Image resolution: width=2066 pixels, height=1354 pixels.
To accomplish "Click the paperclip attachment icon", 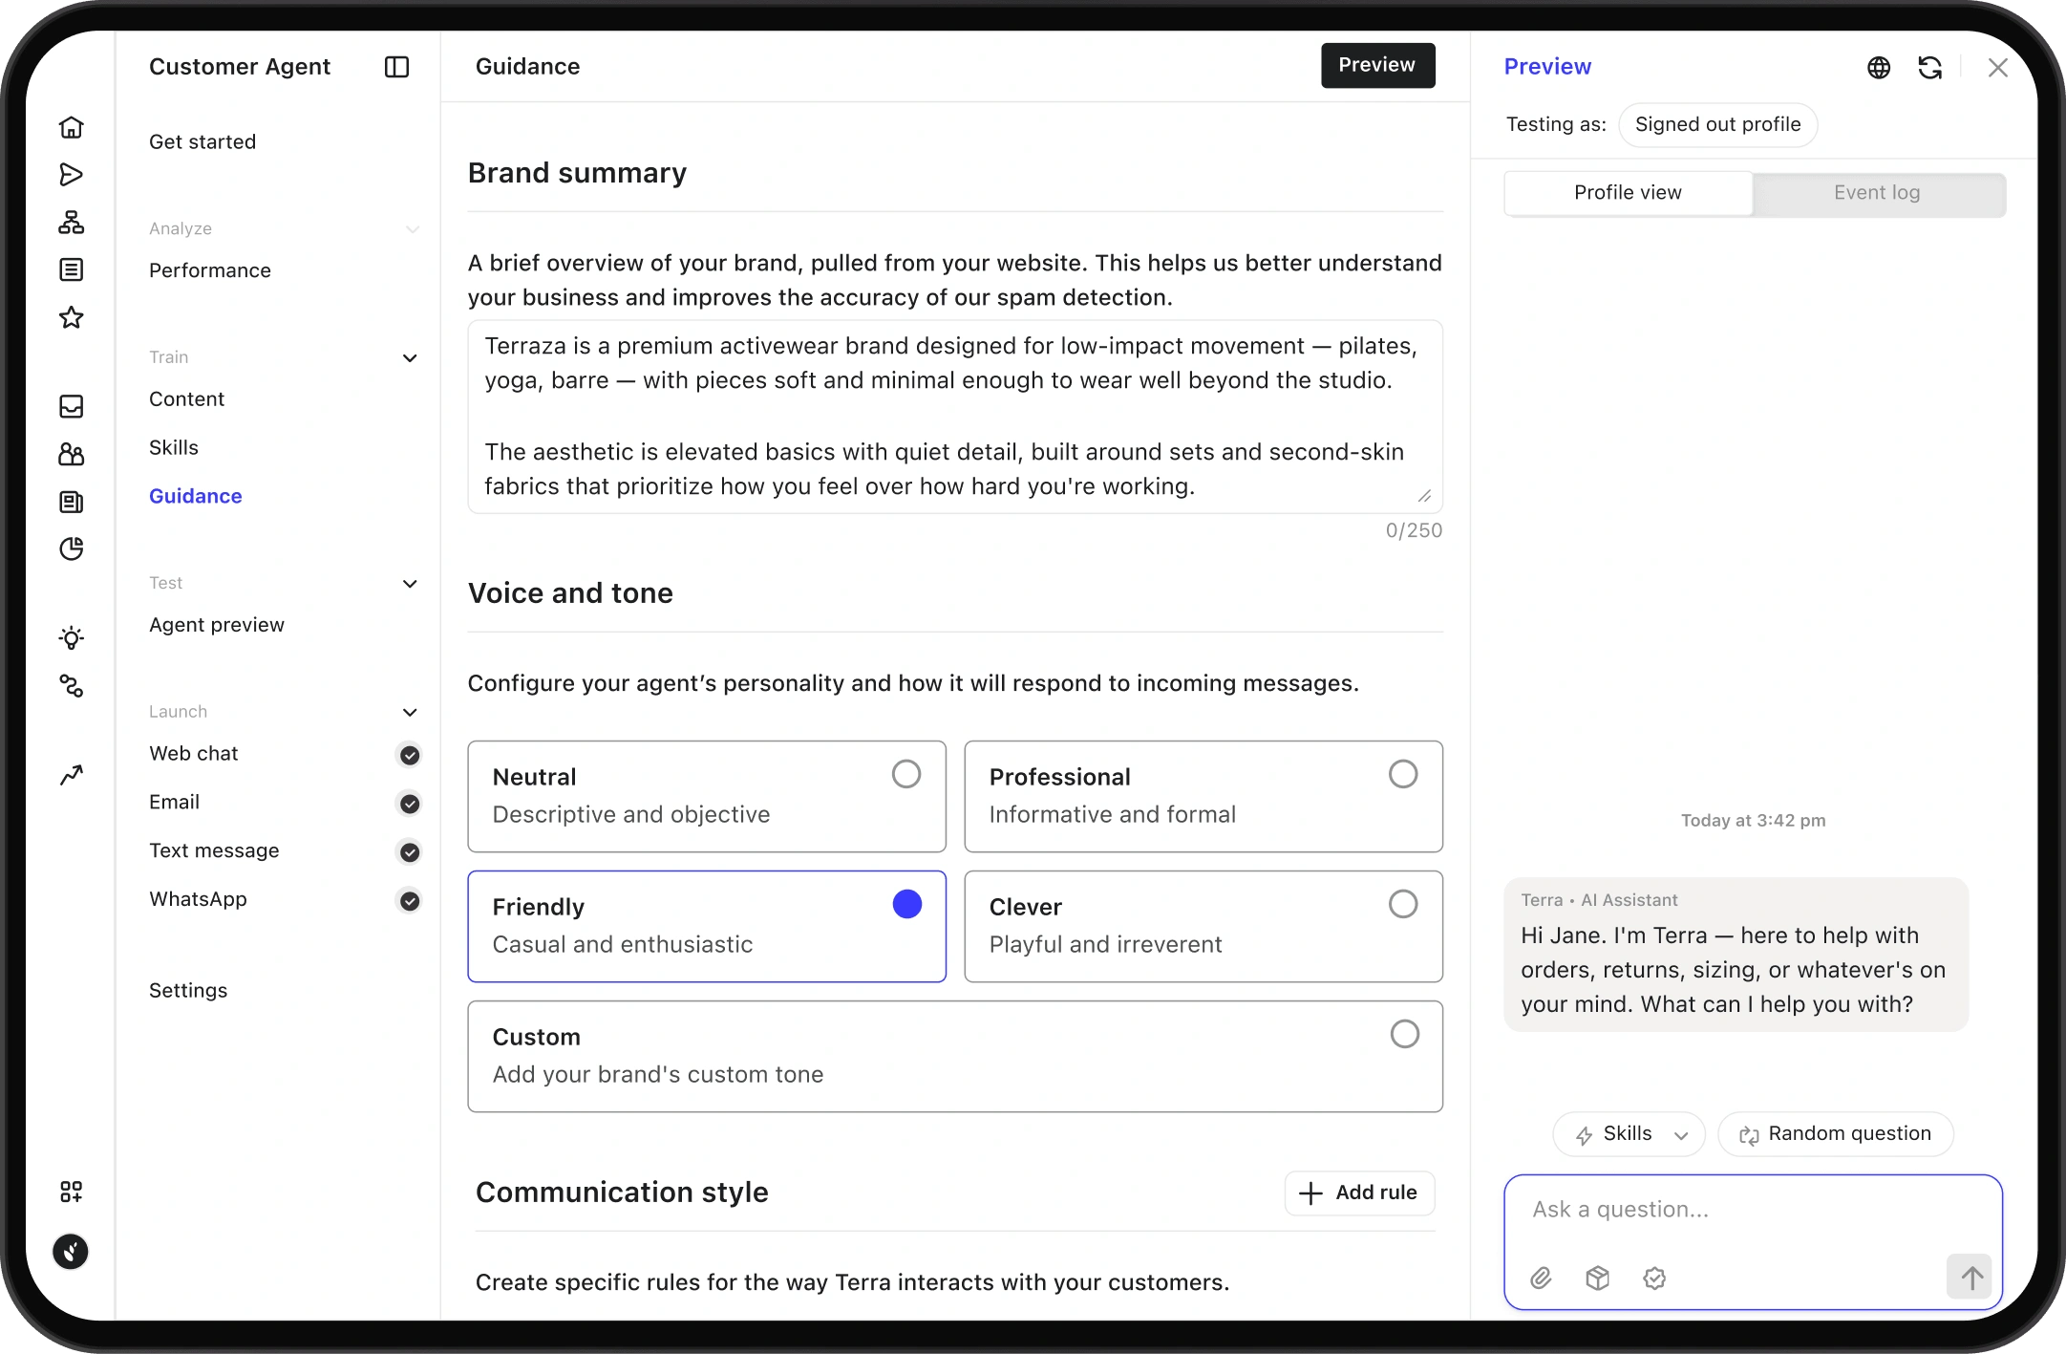I will click(1541, 1278).
